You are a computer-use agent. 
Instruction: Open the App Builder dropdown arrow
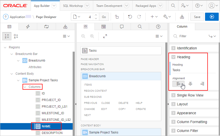[x=54, y=6]
